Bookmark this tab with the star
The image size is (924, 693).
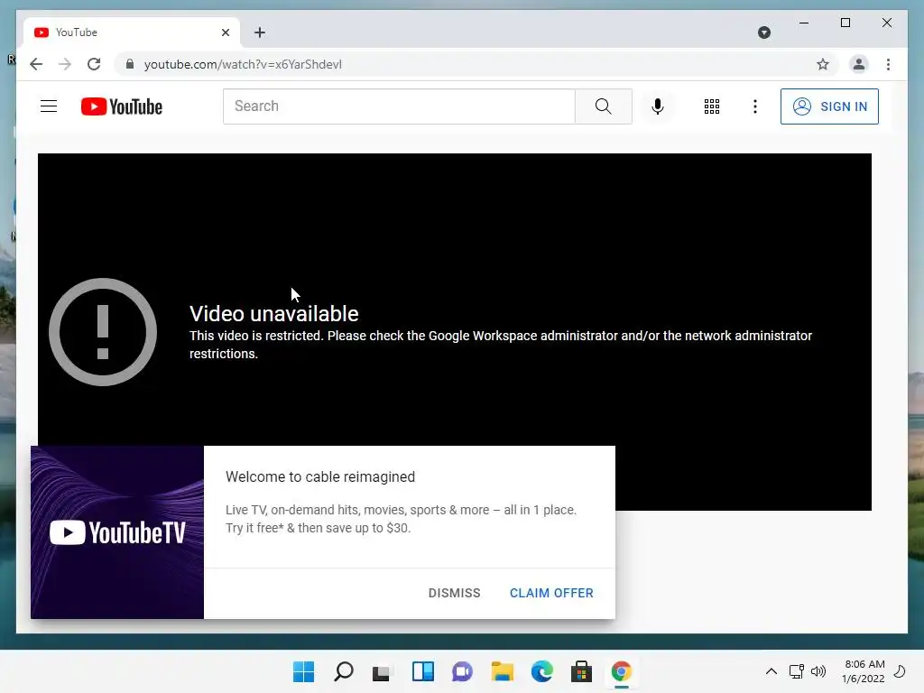(823, 64)
